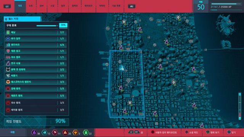
Task: Click the 소셜 피드 square button
Action: (x=191, y=132)
